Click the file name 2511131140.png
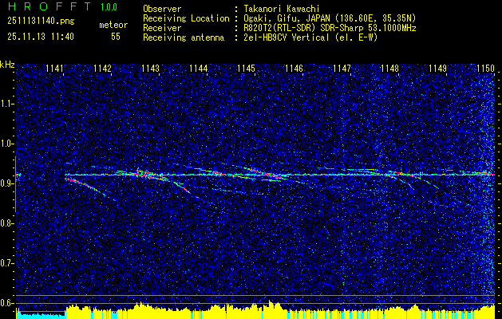Image resolution: width=502 pixels, height=319 pixels. click(41, 22)
